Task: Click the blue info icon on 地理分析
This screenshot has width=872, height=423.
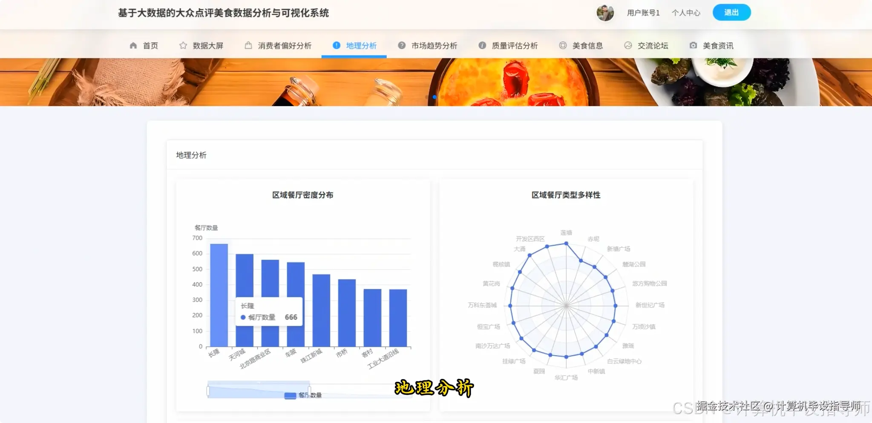Action: click(336, 45)
